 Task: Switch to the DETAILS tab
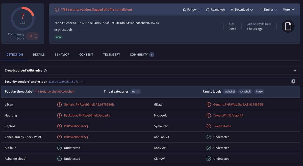pyautogui.click(x=39, y=54)
